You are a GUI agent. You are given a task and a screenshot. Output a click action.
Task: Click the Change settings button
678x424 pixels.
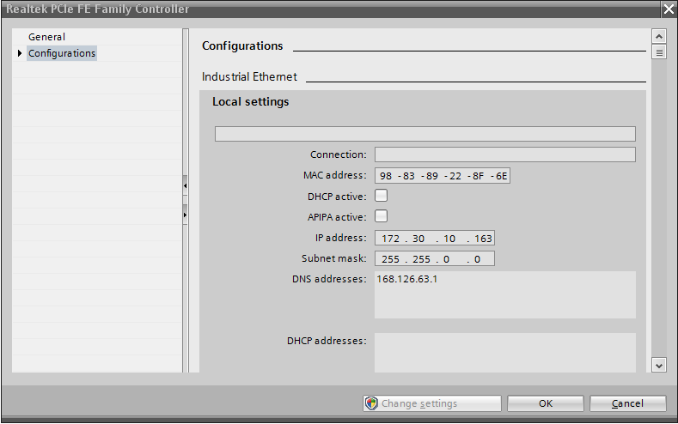432,403
